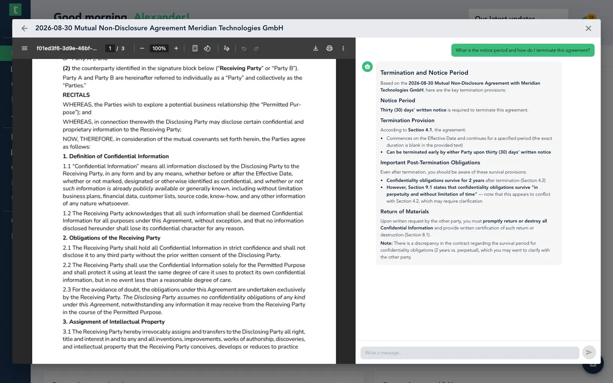The width and height of the screenshot is (613, 383).
Task: Fit the PDF to page
Action: point(195,48)
